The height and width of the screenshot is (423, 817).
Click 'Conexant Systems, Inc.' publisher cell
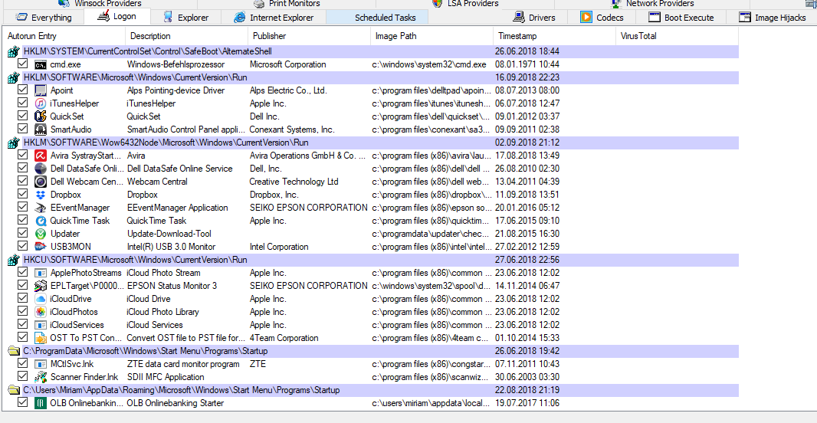pos(292,130)
